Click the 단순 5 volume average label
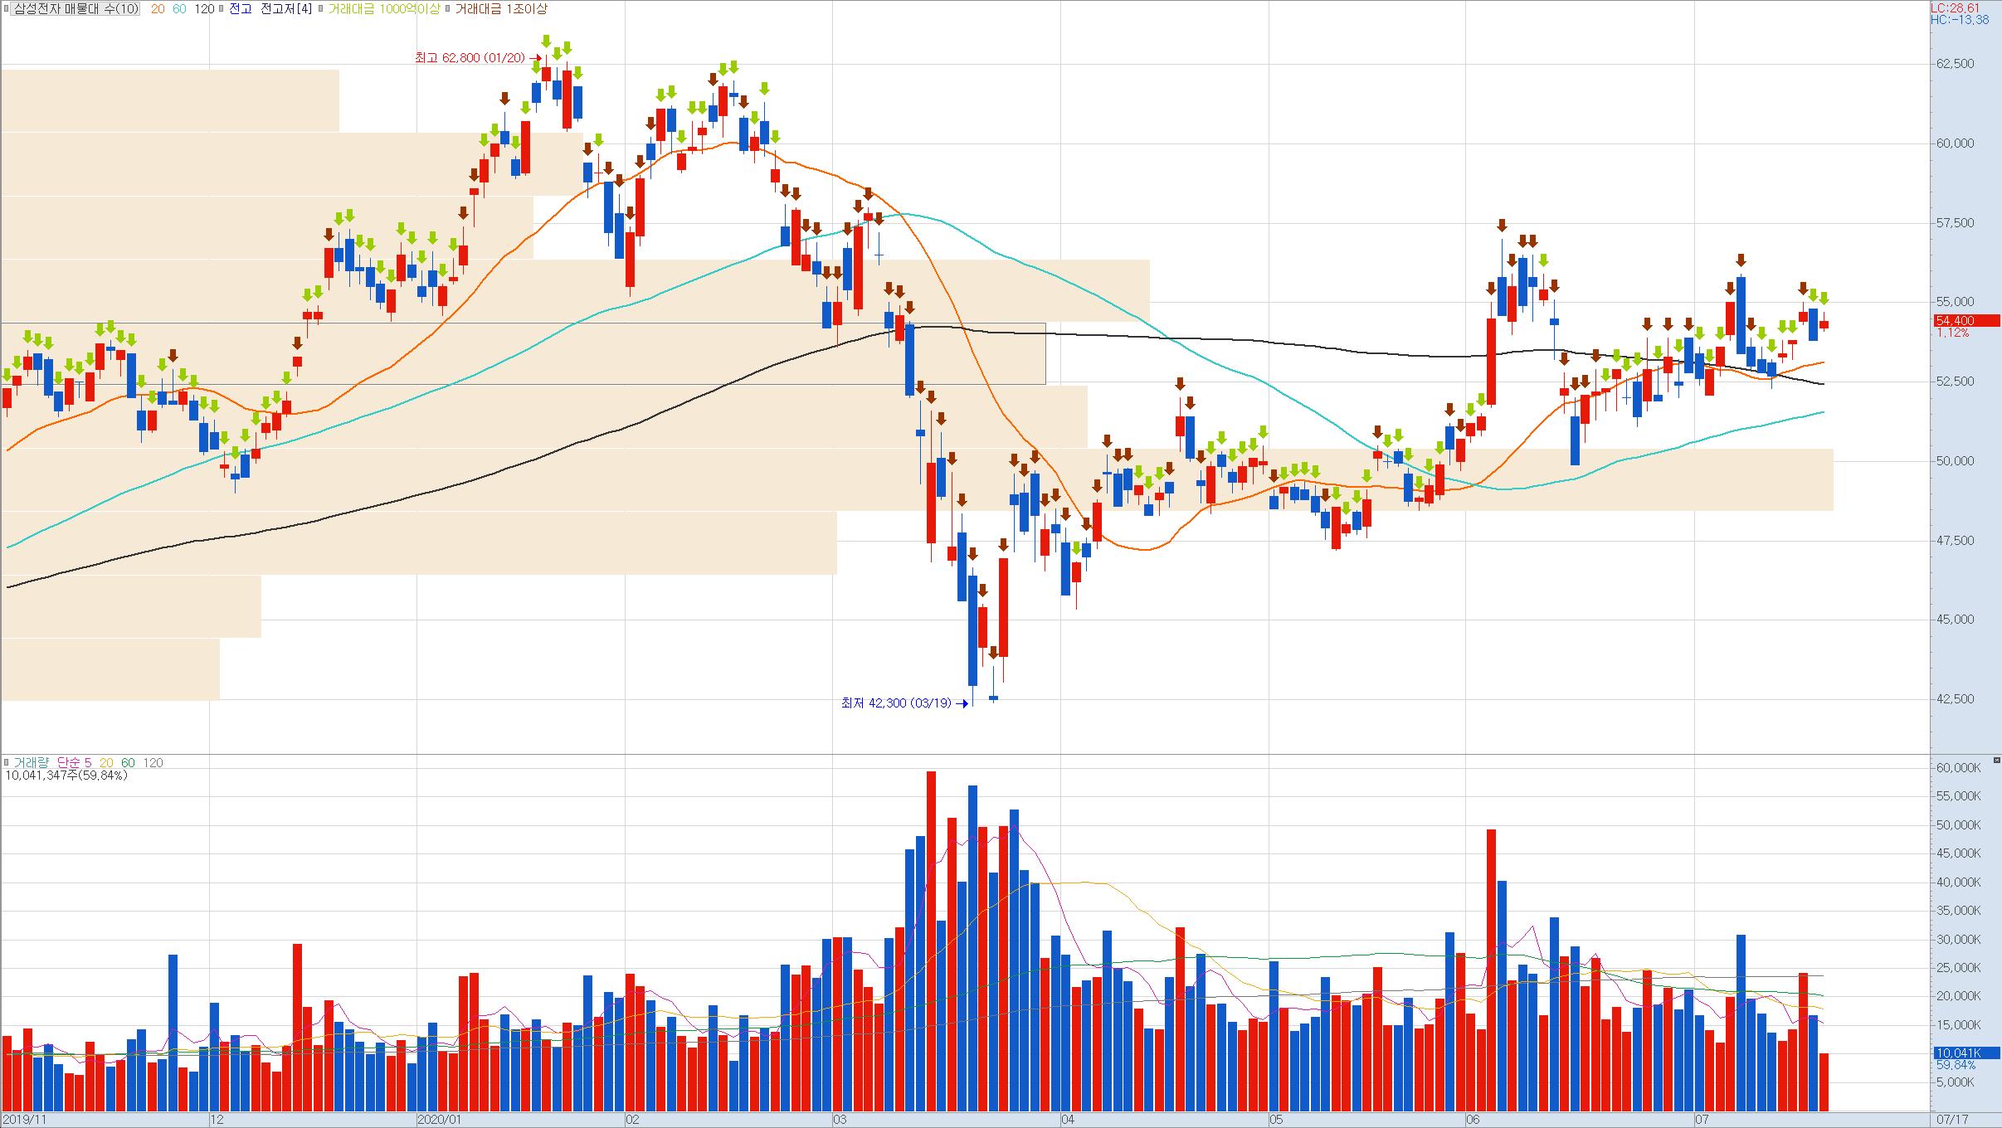Viewport: 2002px width, 1128px height. [x=75, y=762]
